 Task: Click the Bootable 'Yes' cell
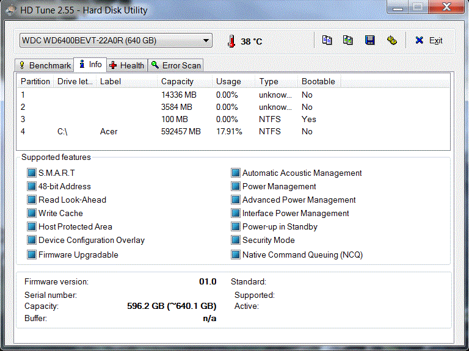pyautogui.click(x=308, y=119)
